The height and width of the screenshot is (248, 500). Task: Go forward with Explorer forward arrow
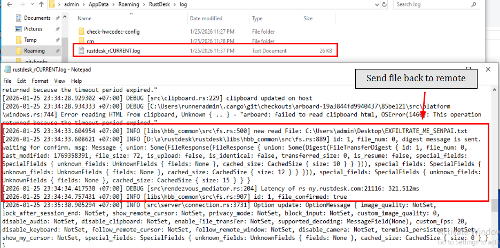pos(23,4)
